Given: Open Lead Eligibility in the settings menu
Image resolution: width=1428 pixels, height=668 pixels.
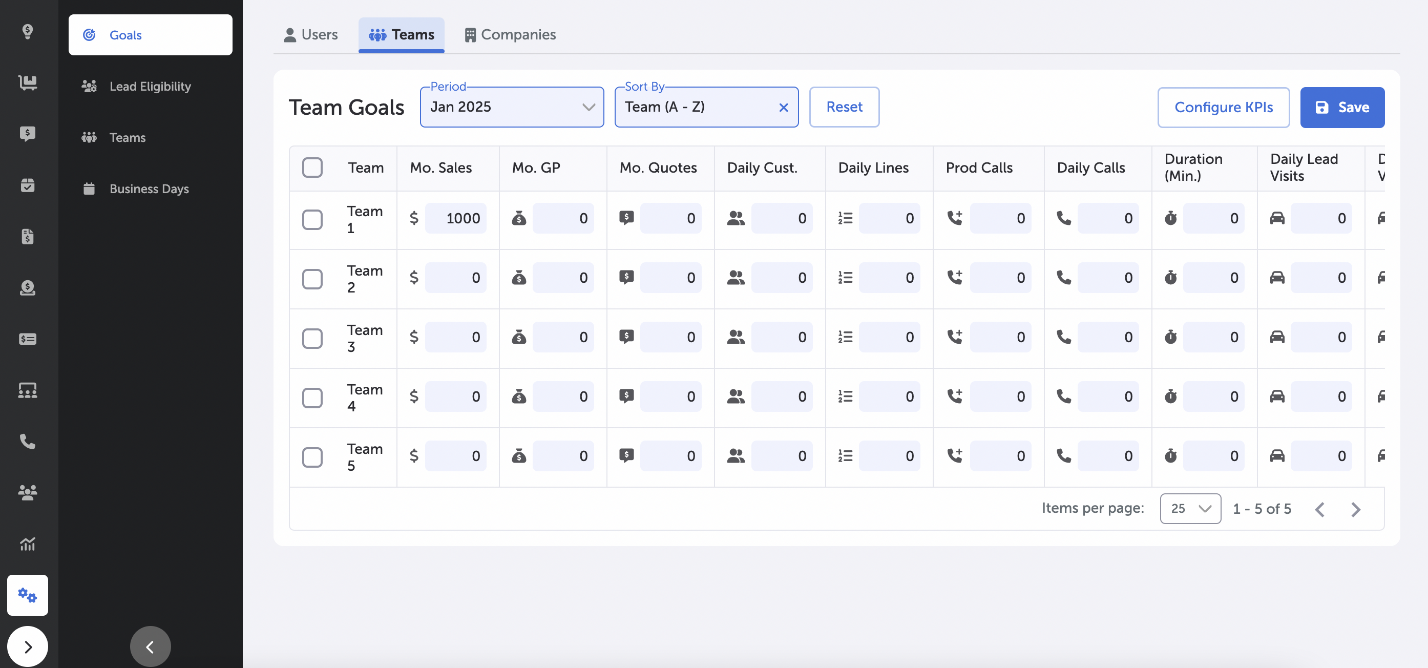Looking at the screenshot, I should 150,86.
